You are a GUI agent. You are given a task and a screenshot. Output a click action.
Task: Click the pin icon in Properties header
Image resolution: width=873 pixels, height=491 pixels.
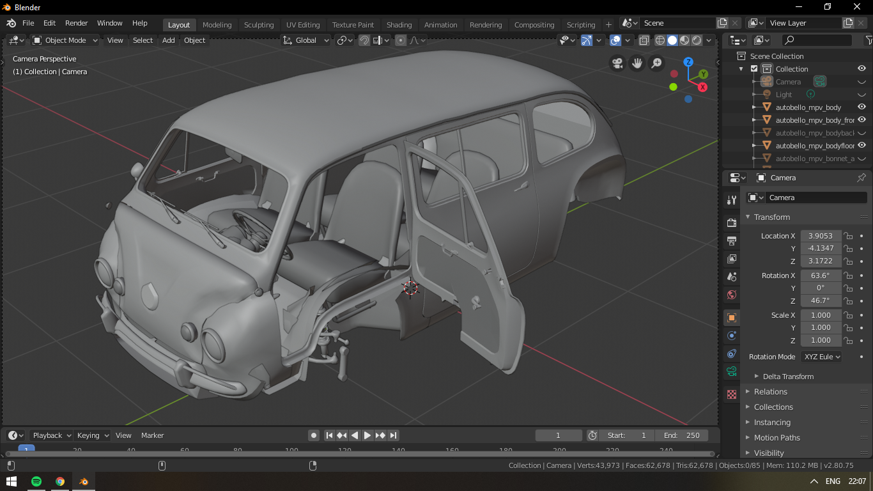click(x=861, y=178)
